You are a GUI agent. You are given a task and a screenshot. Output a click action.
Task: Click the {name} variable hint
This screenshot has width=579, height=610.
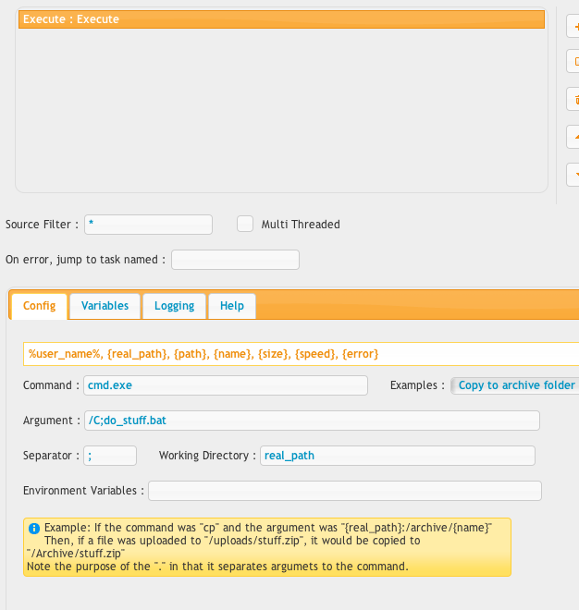[x=231, y=354]
